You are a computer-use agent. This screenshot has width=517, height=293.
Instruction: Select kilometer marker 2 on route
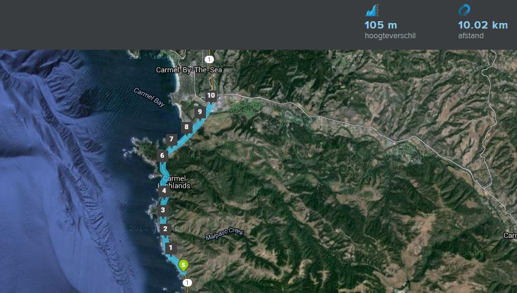coord(165,229)
